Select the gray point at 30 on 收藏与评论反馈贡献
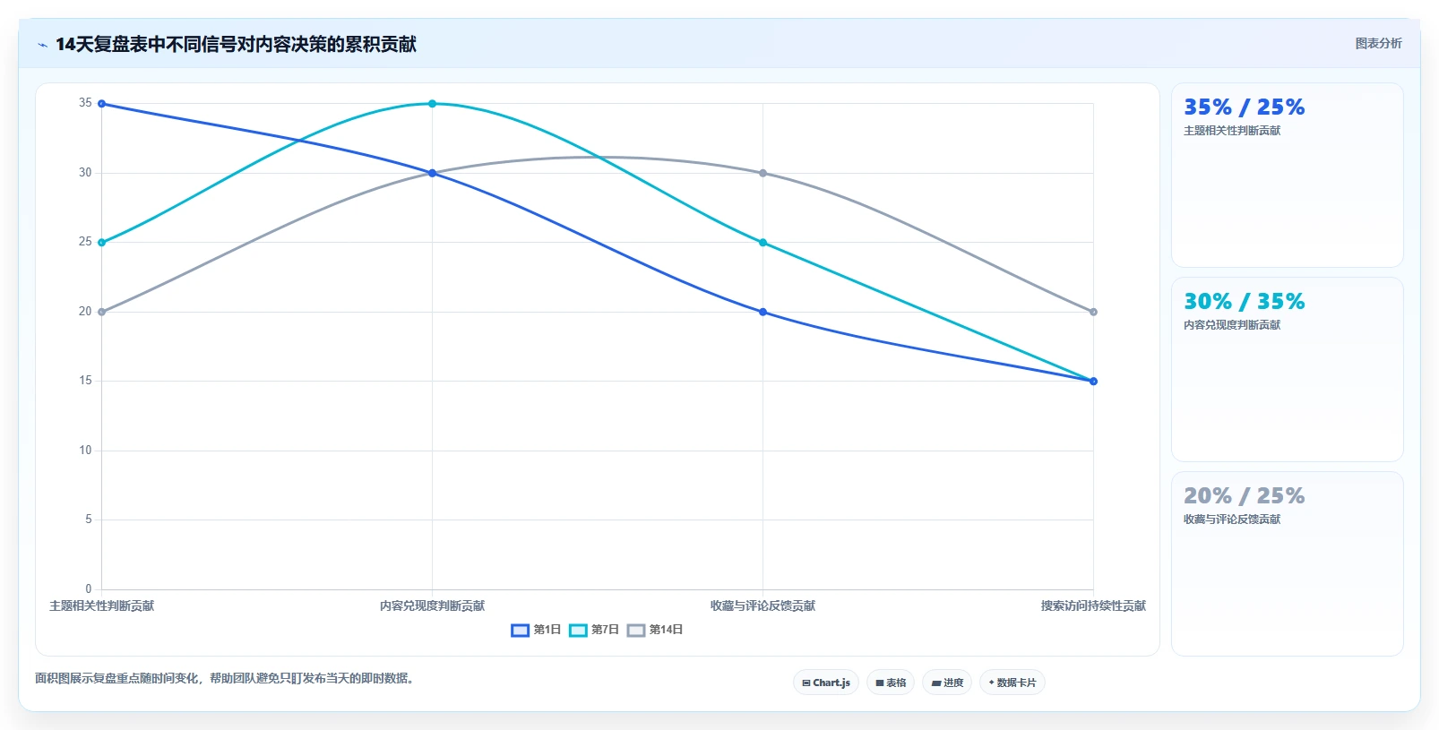The image size is (1439, 730). click(x=763, y=173)
